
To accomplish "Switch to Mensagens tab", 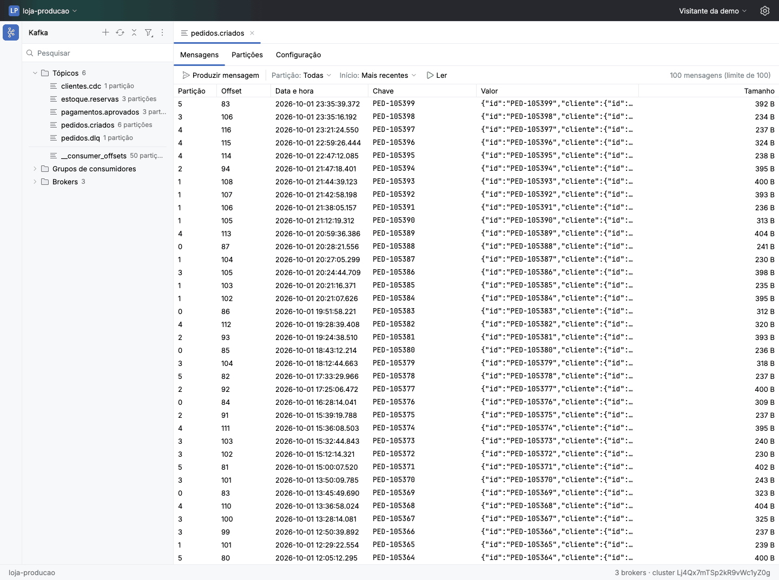I will coord(199,55).
